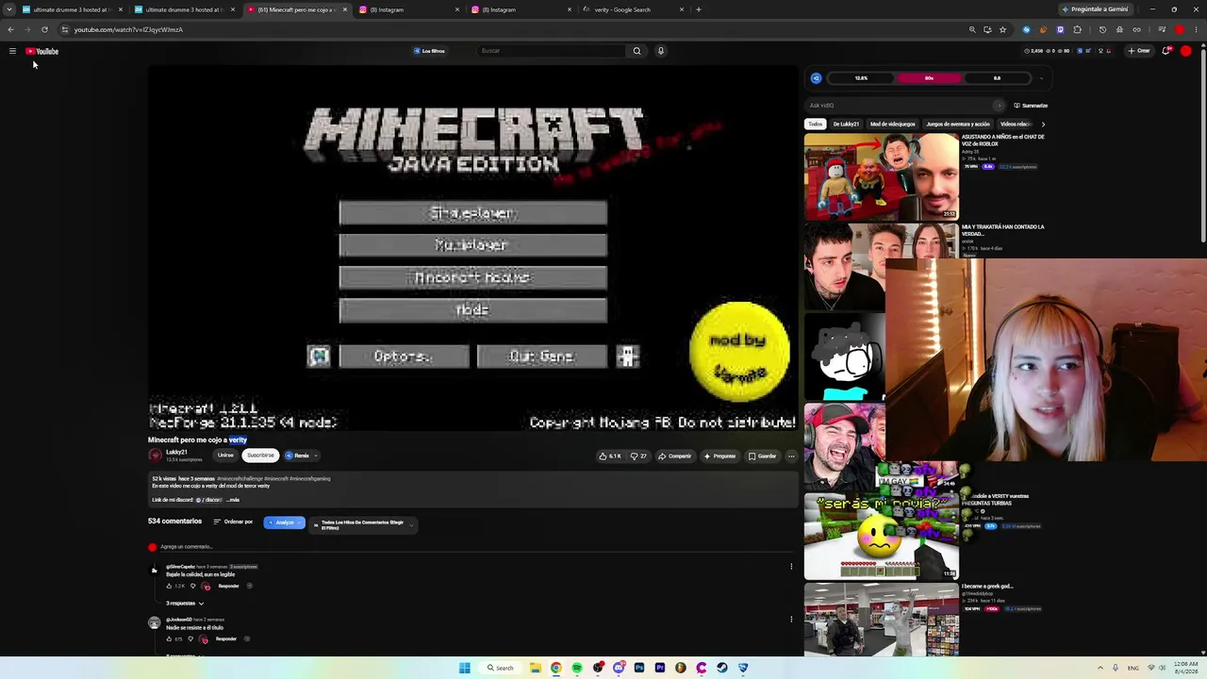Screen dimensions: 1207x679
Task: Switch to the second Instagram tab
Action: [x=521, y=9]
